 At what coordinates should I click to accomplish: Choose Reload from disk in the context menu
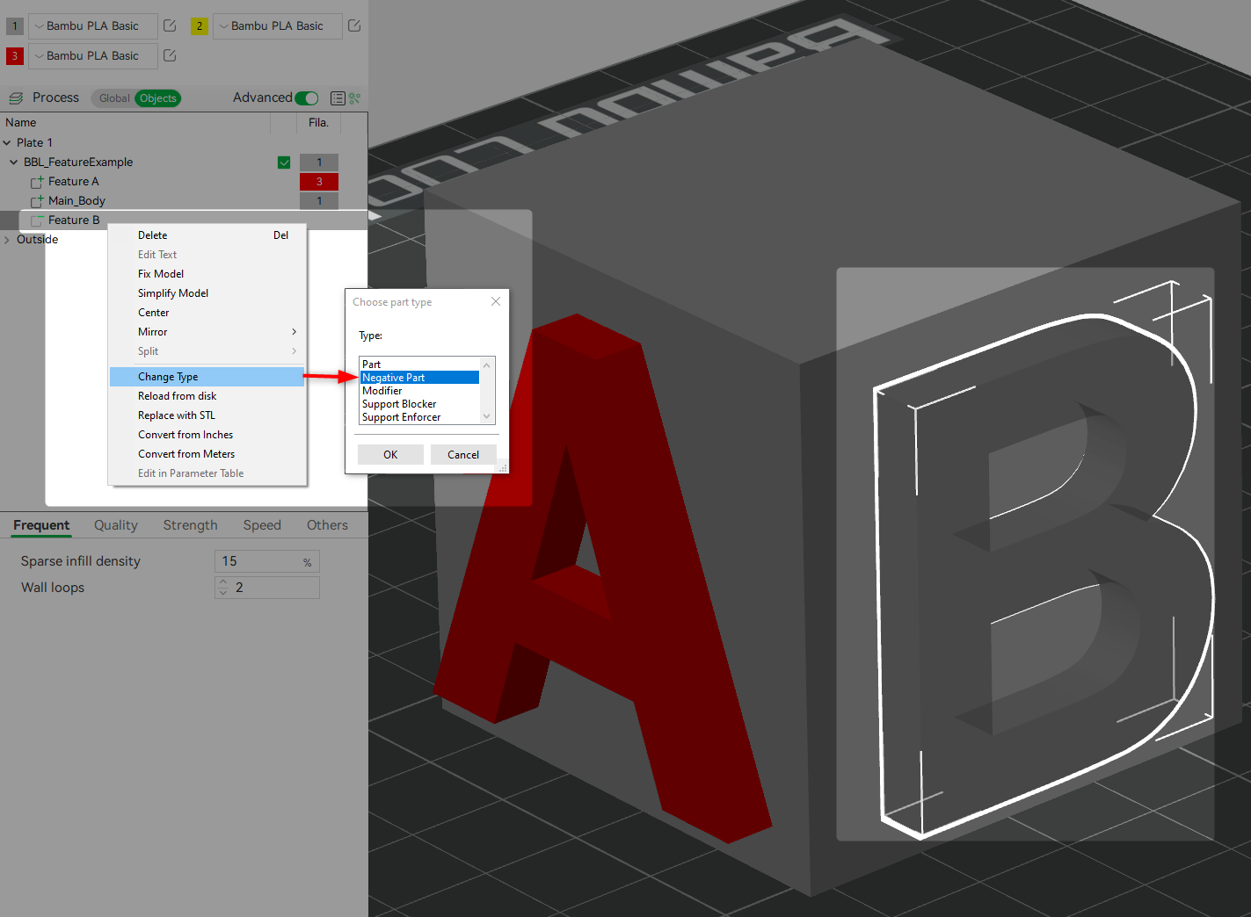click(177, 395)
